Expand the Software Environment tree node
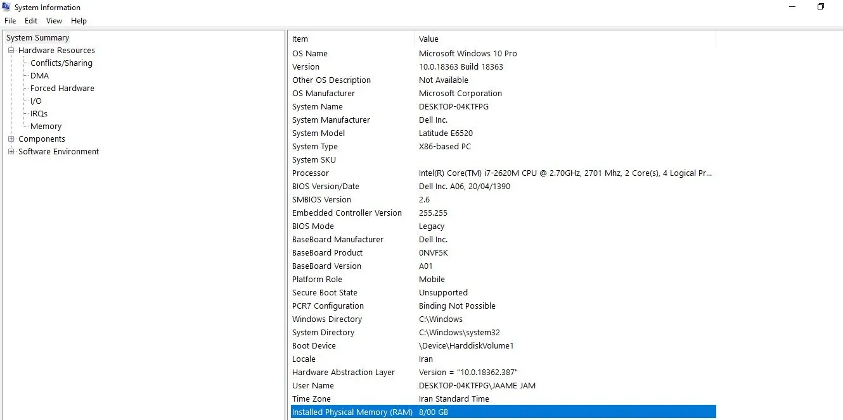 click(11, 152)
